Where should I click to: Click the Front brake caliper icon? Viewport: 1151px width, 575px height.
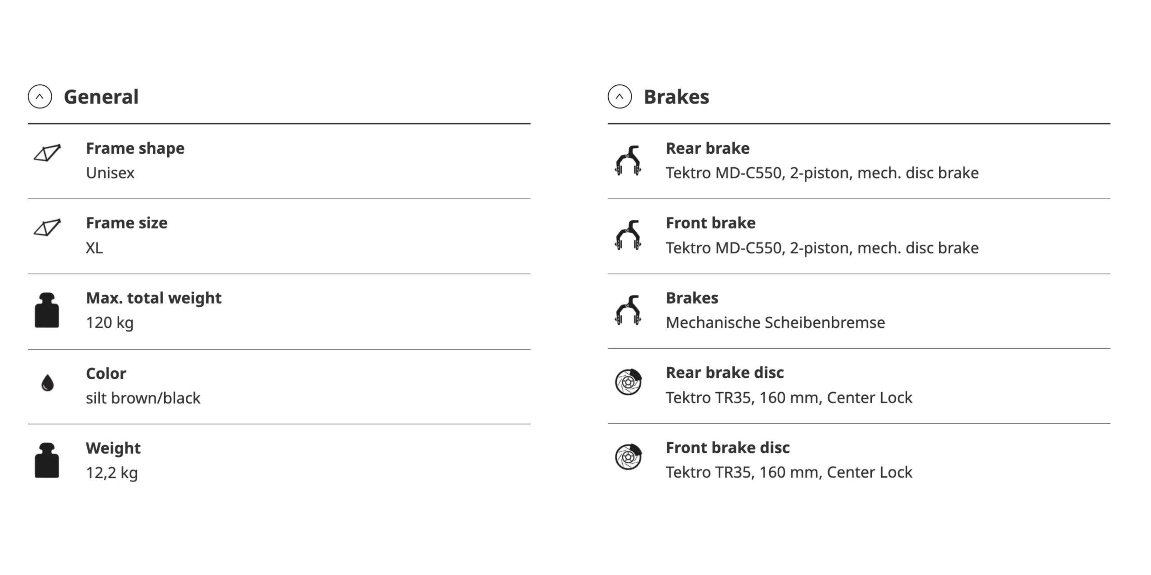(628, 235)
